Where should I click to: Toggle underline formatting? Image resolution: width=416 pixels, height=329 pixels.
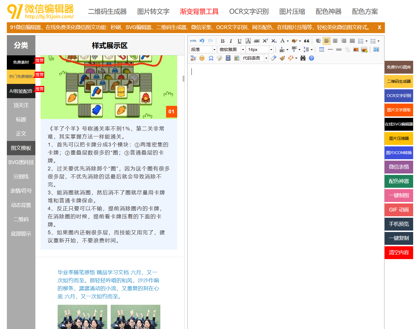[x=240, y=41]
